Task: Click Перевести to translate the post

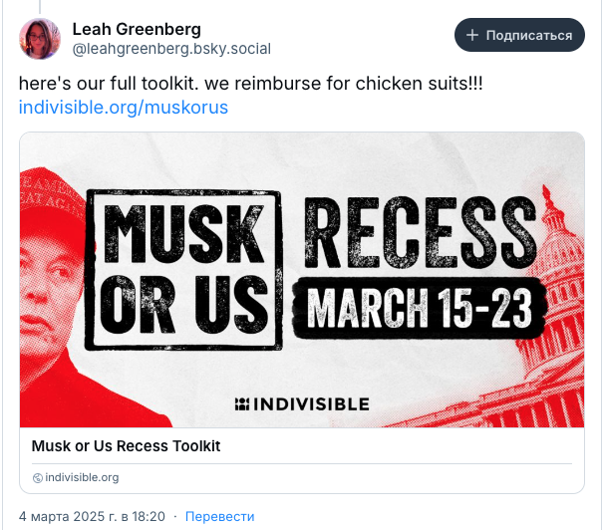Action: (x=220, y=516)
